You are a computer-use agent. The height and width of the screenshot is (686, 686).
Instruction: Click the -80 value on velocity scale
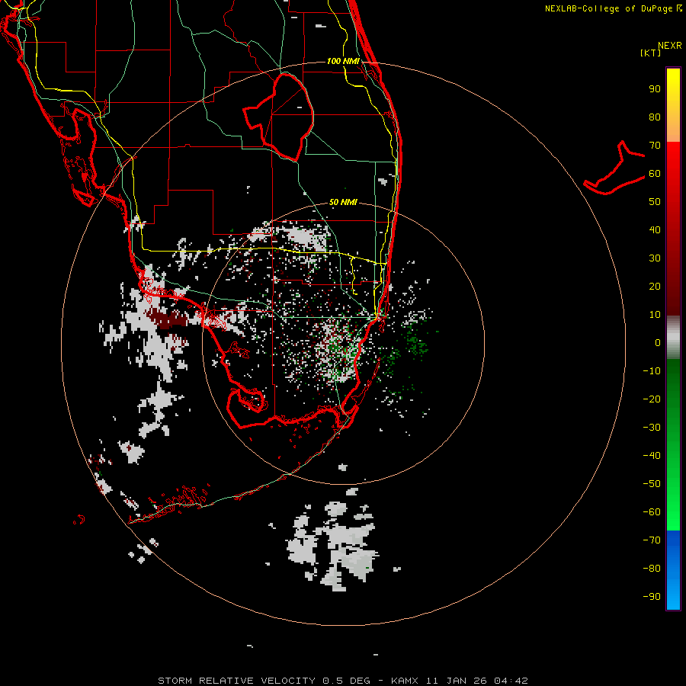(x=652, y=569)
